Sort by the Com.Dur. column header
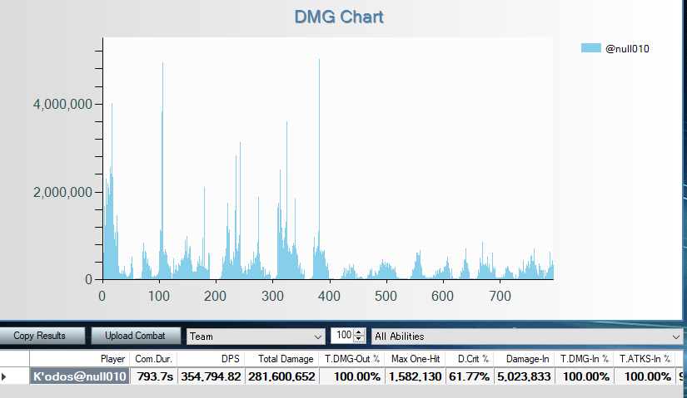The width and height of the screenshot is (687, 398). coord(153,359)
